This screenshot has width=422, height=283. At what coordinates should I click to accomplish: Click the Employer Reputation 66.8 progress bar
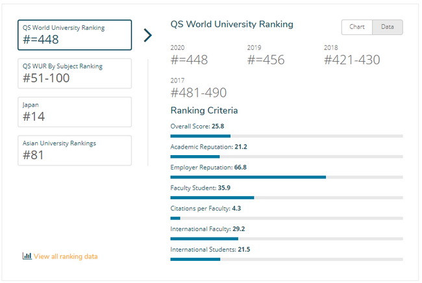click(286, 177)
